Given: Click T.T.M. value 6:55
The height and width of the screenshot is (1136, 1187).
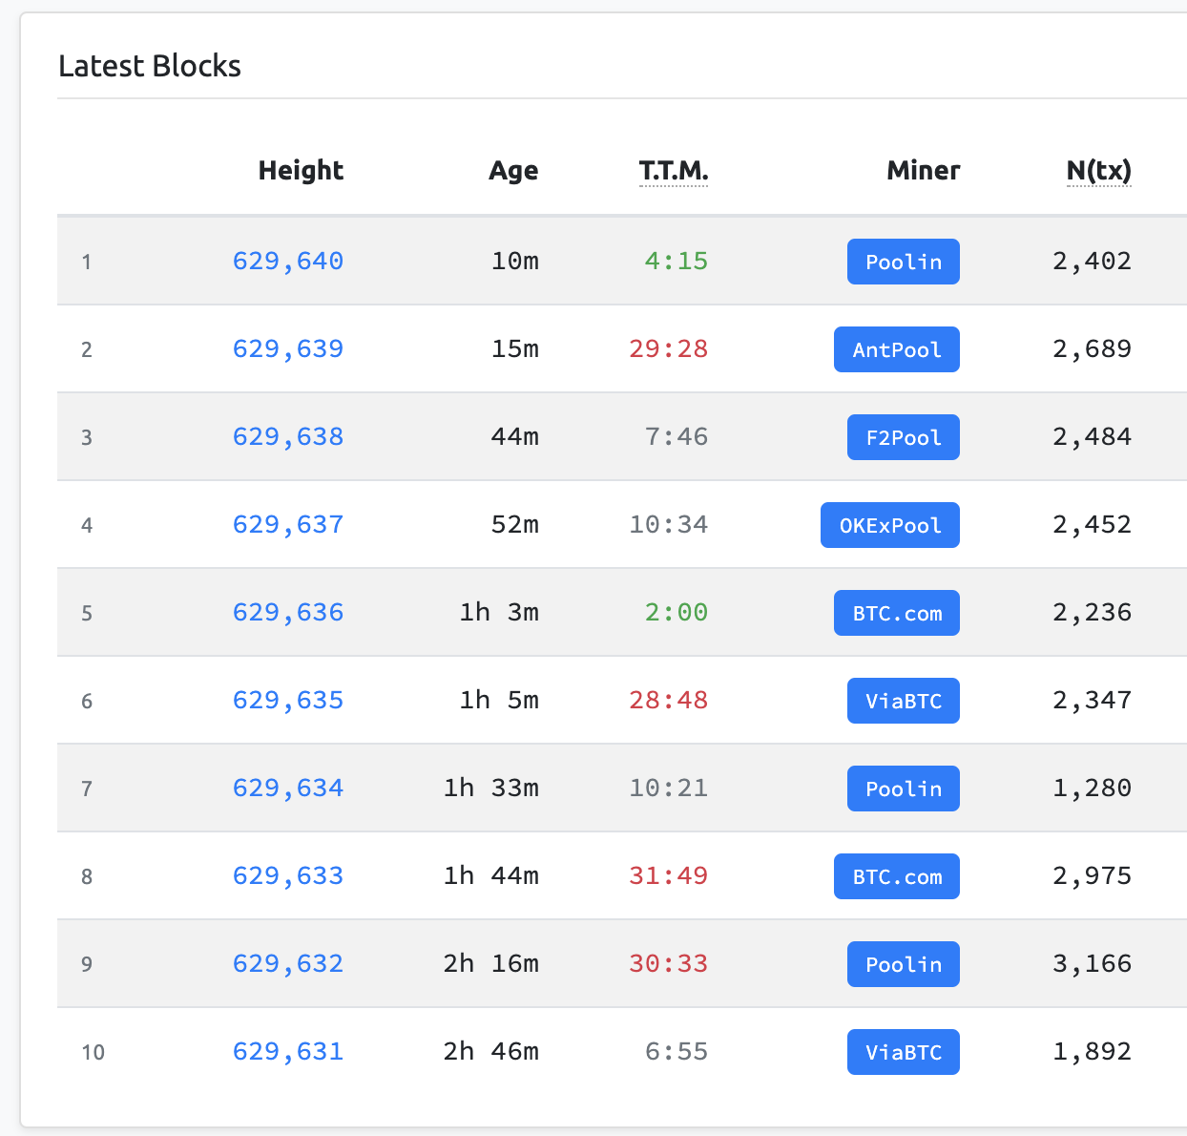Looking at the screenshot, I should pos(677,1051).
